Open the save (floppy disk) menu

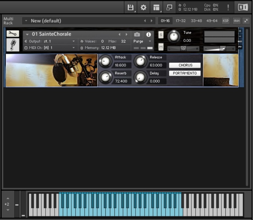tap(131, 7)
